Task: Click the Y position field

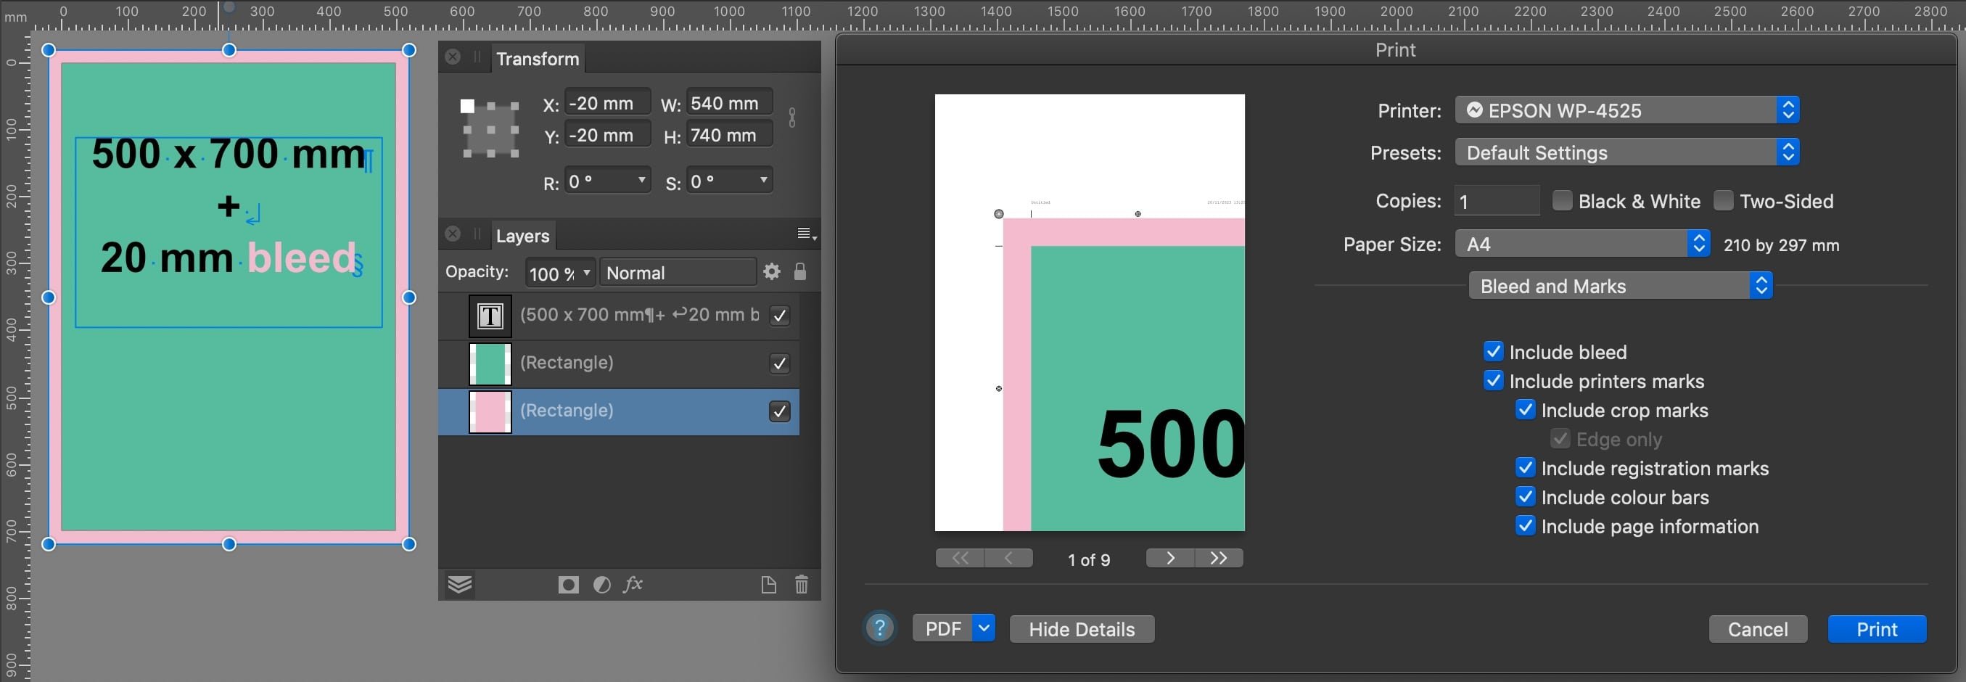Action: tap(607, 135)
